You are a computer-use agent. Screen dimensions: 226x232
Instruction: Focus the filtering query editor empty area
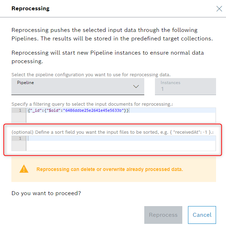(x=121, y=118)
